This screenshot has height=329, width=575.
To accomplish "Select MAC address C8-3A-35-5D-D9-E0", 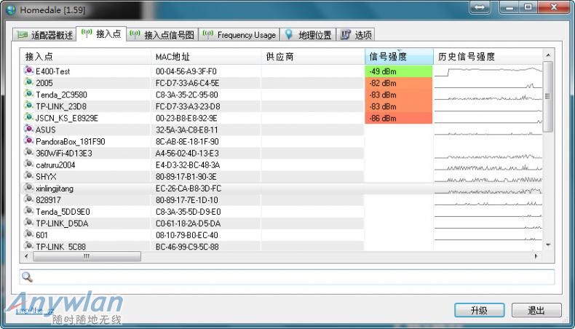I will (188, 212).
